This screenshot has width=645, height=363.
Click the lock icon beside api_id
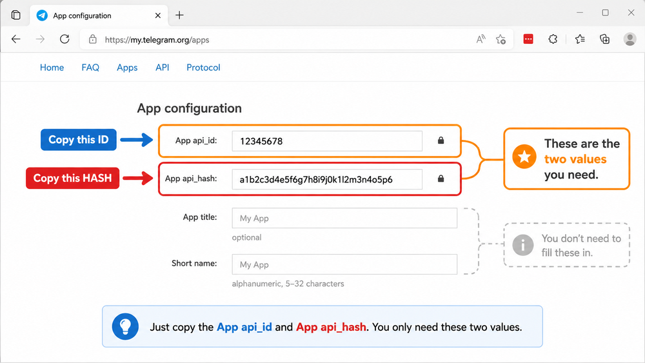(441, 141)
